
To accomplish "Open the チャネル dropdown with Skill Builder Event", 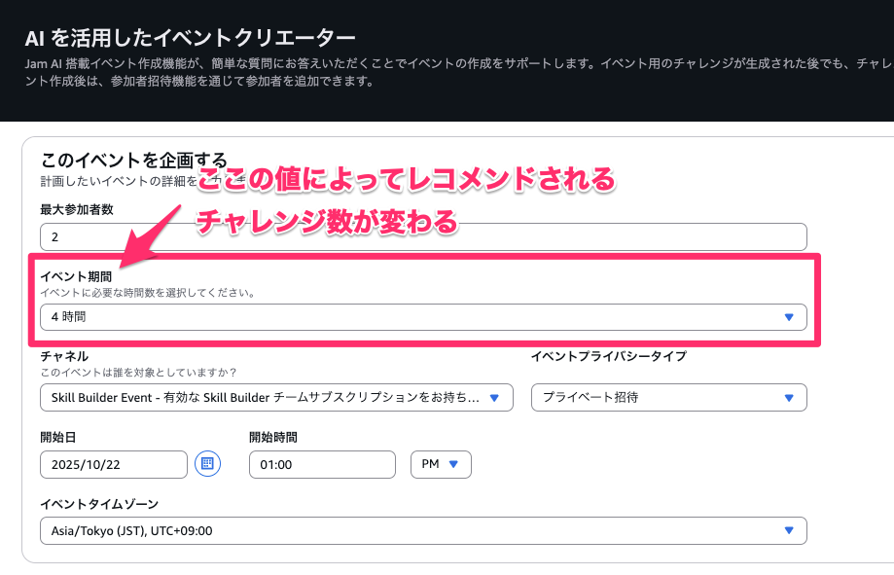I will pos(276,398).
